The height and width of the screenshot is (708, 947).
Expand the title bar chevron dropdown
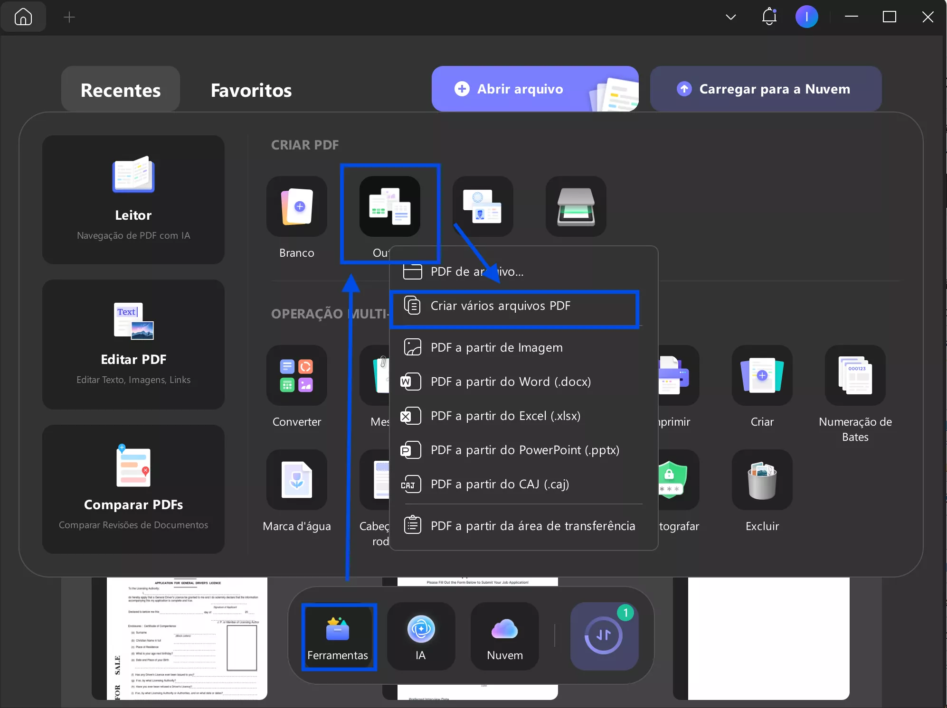pyautogui.click(x=731, y=17)
